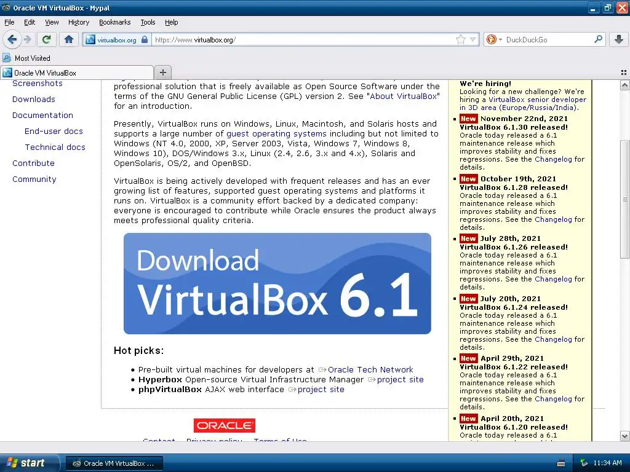Click the tray icon next to the clock

[x=584, y=463]
